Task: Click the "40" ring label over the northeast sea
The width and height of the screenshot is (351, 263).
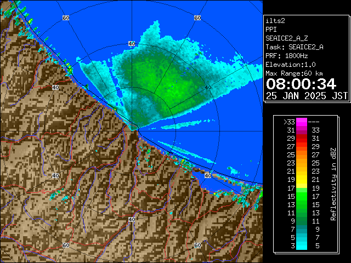Action: coord(208,88)
